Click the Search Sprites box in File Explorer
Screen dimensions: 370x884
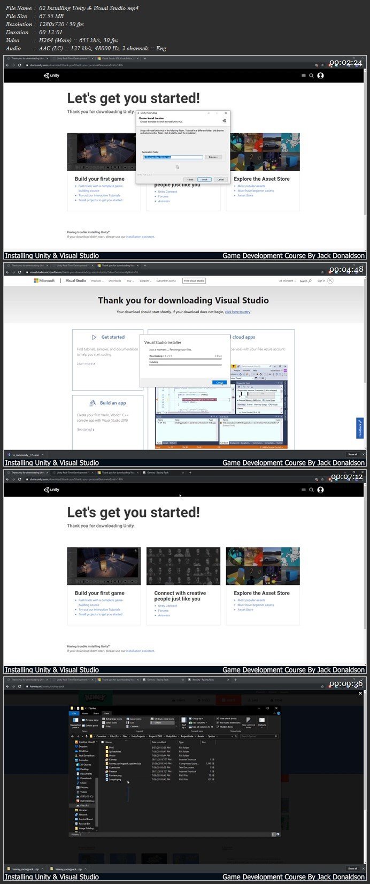pos(259,737)
